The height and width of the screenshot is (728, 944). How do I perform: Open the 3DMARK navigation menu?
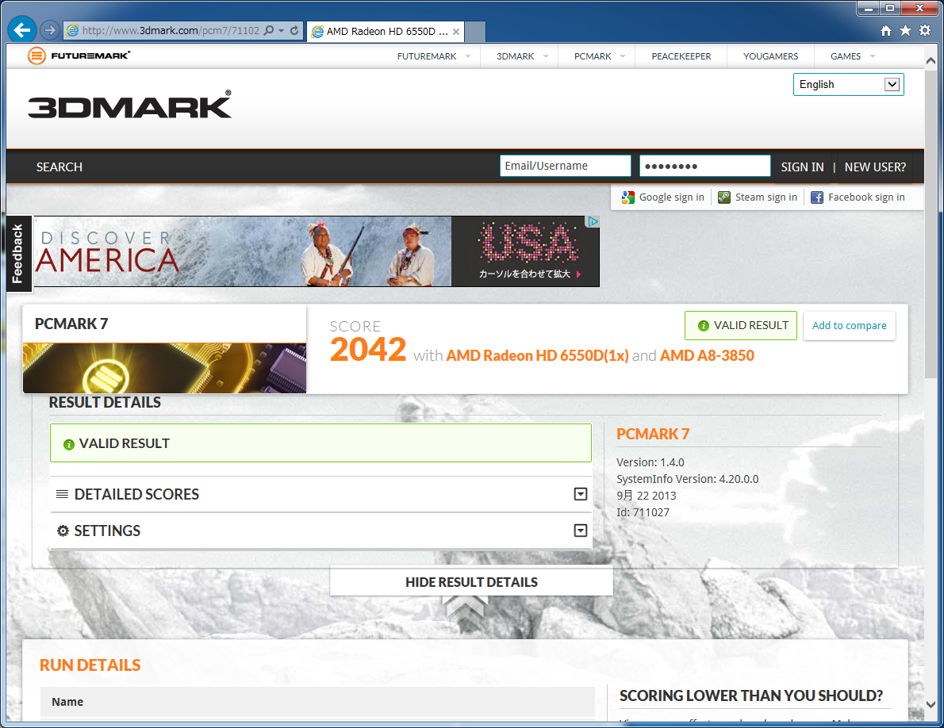point(516,56)
